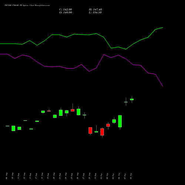Click the right endpoint of the green line

coord(163,27)
